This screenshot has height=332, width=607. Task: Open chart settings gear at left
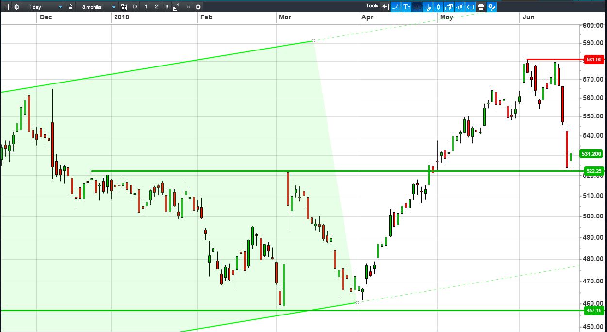(x=17, y=7)
